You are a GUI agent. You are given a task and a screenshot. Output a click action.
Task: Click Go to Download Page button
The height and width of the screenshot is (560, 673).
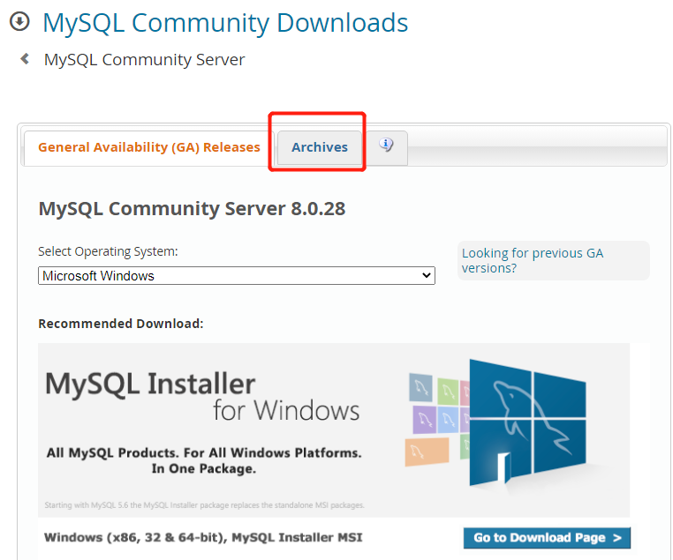tap(547, 538)
